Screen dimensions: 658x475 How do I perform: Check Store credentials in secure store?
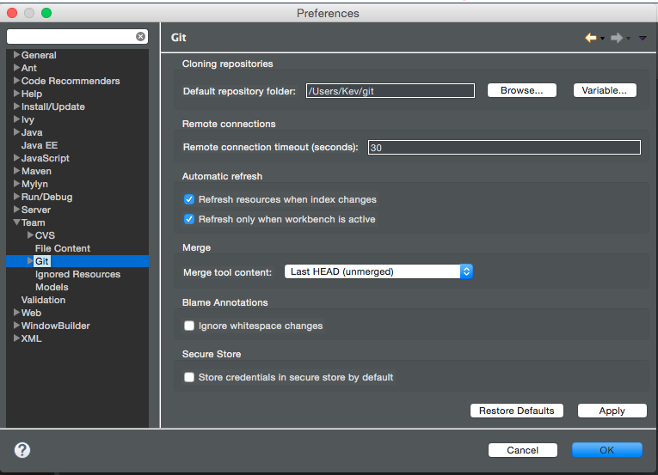click(x=189, y=377)
